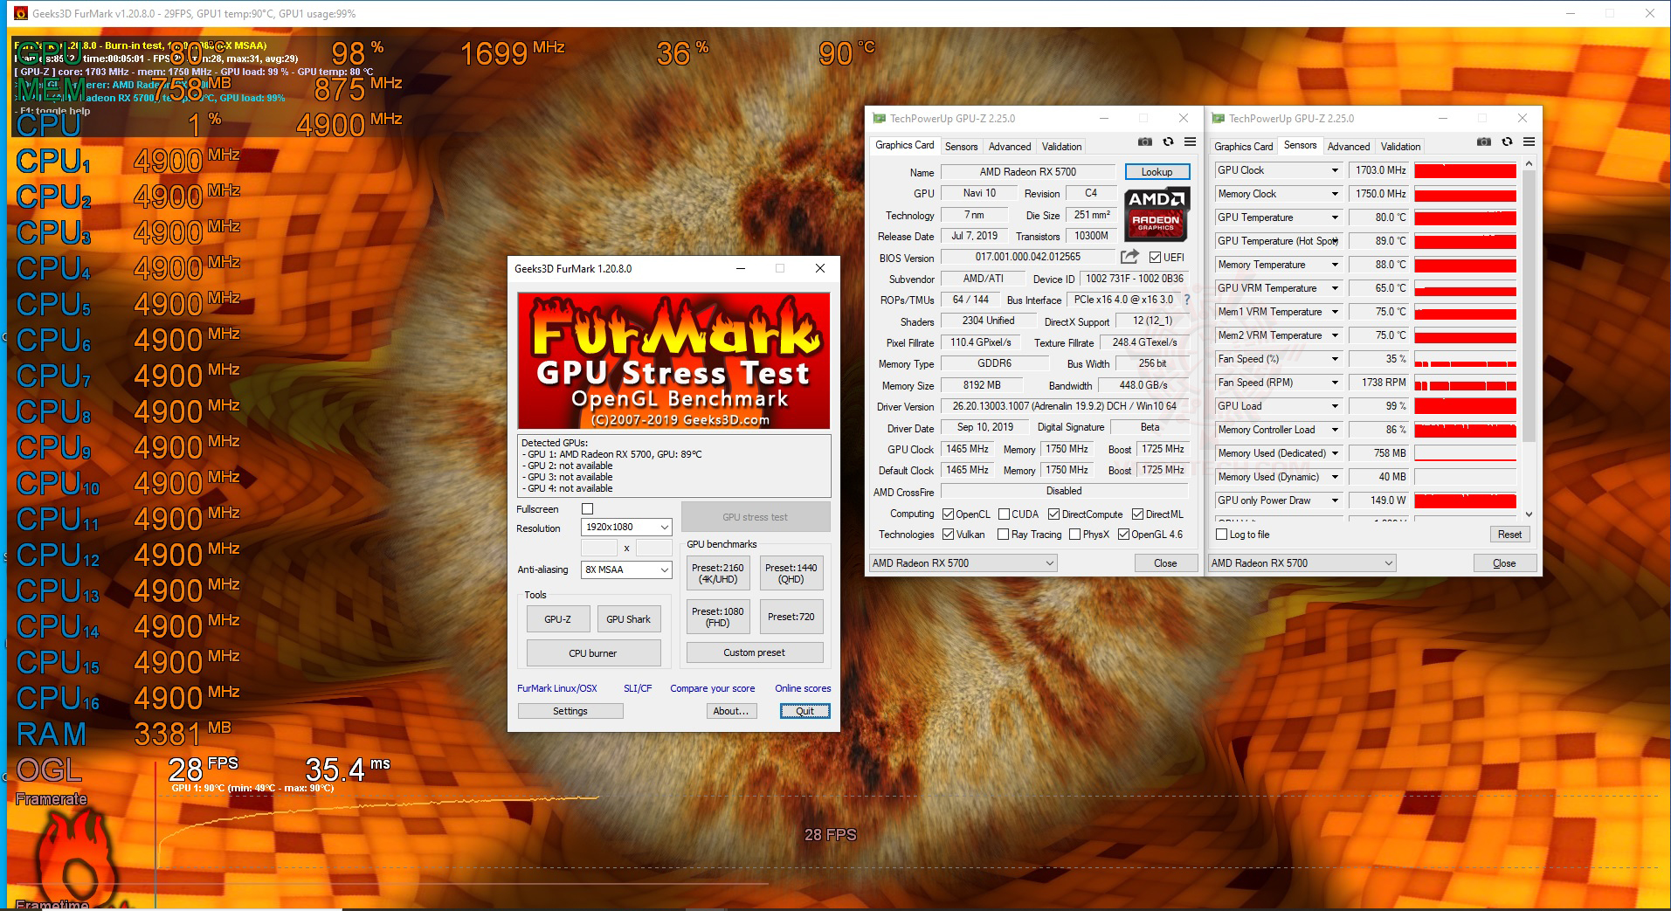This screenshot has width=1671, height=911.
Task: Click the Fan Speed (%) history graph
Action: tap(1465, 359)
